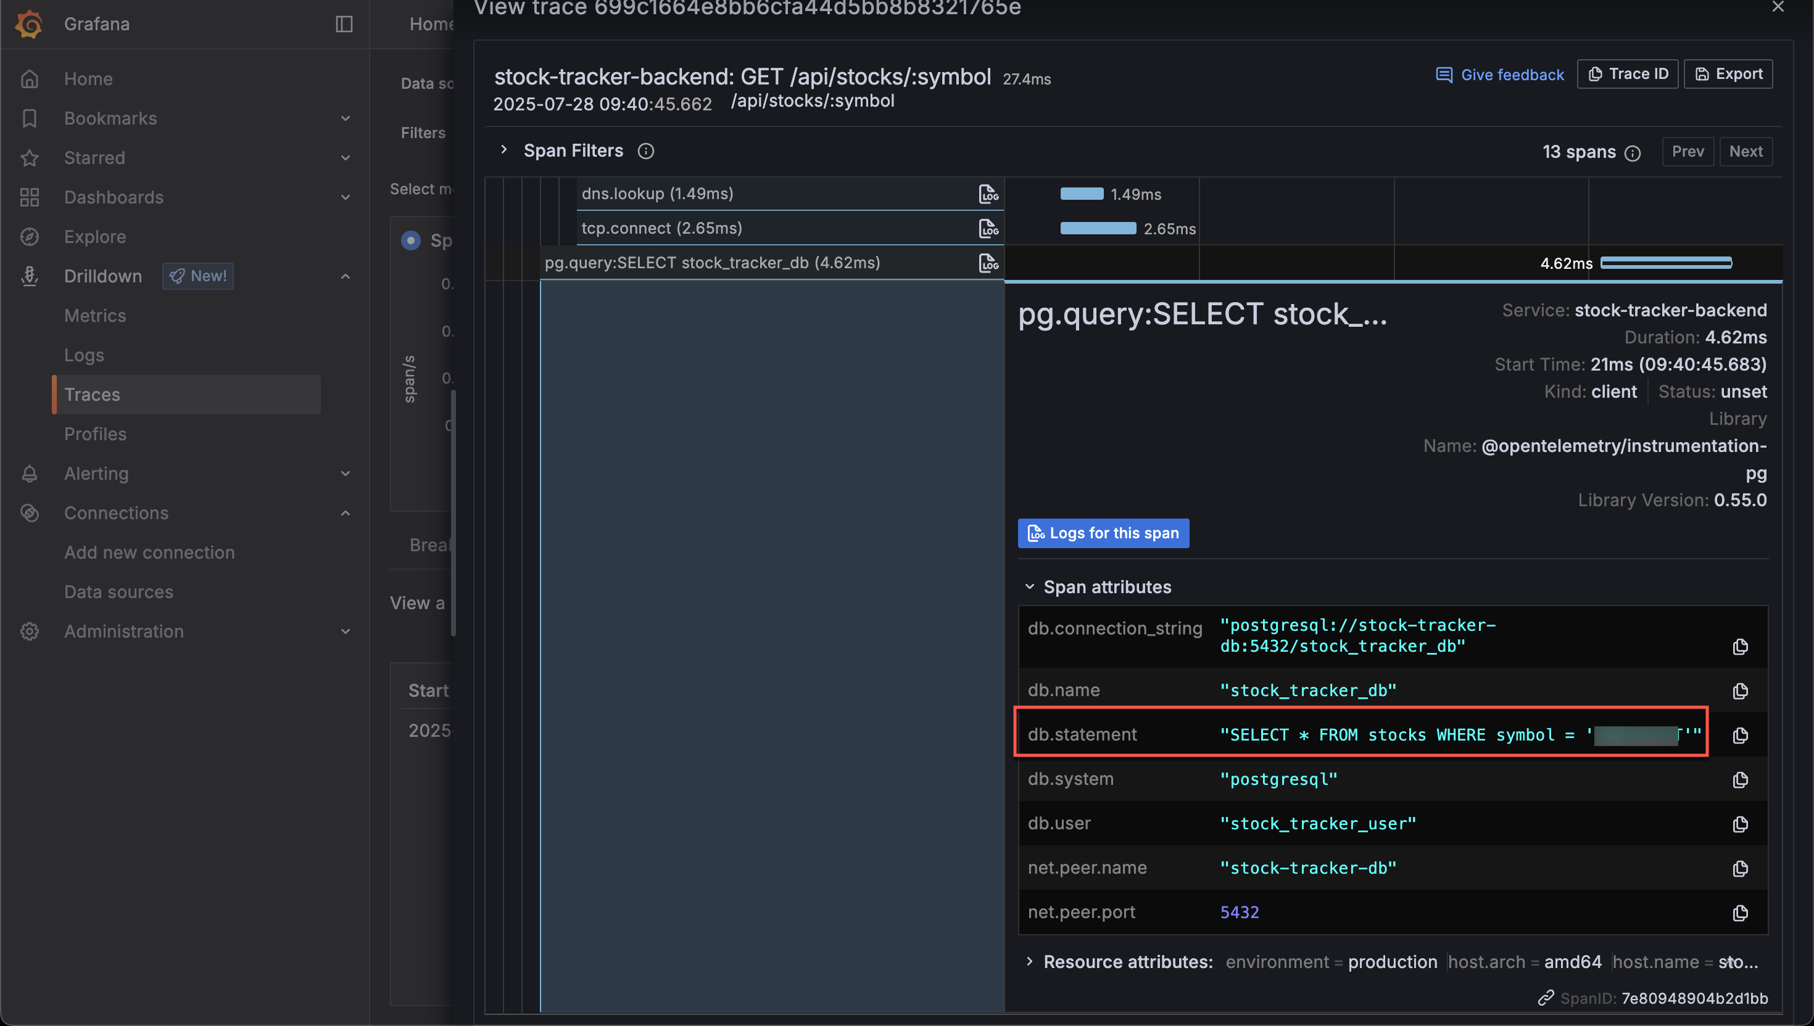Open Administration in the sidebar

click(124, 631)
